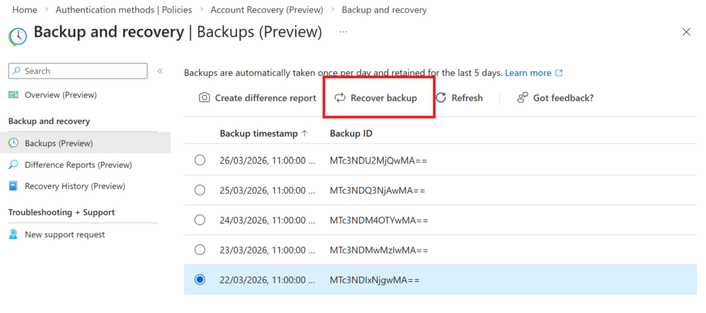Image resolution: width=706 pixels, height=313 pixels.
Task: Click in the sidebar Search field
Action: tap(83, 71)
